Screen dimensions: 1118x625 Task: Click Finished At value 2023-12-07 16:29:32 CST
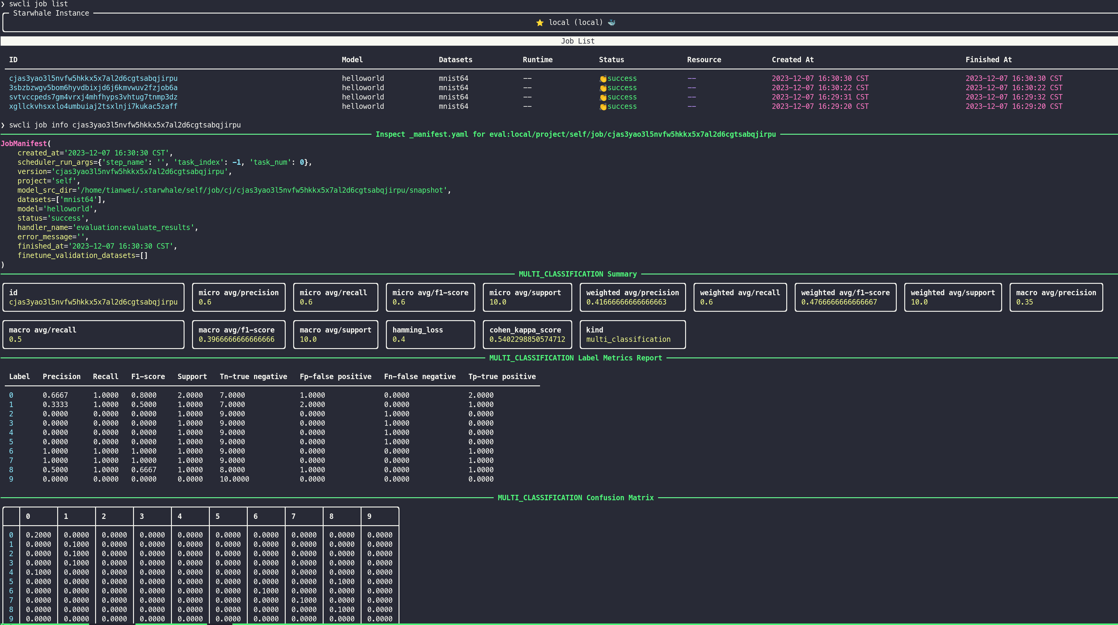[1014, 97]
